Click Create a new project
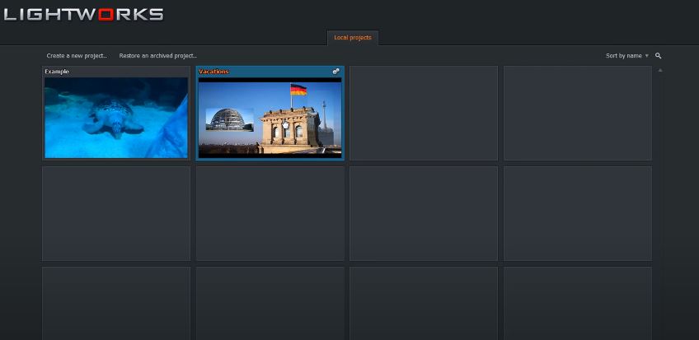699x340 pixels. pyautogui.click(x=77, y=56)
